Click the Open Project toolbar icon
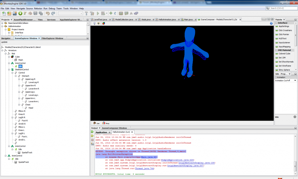Screen dimensions: 298x179 coord(15,13)
